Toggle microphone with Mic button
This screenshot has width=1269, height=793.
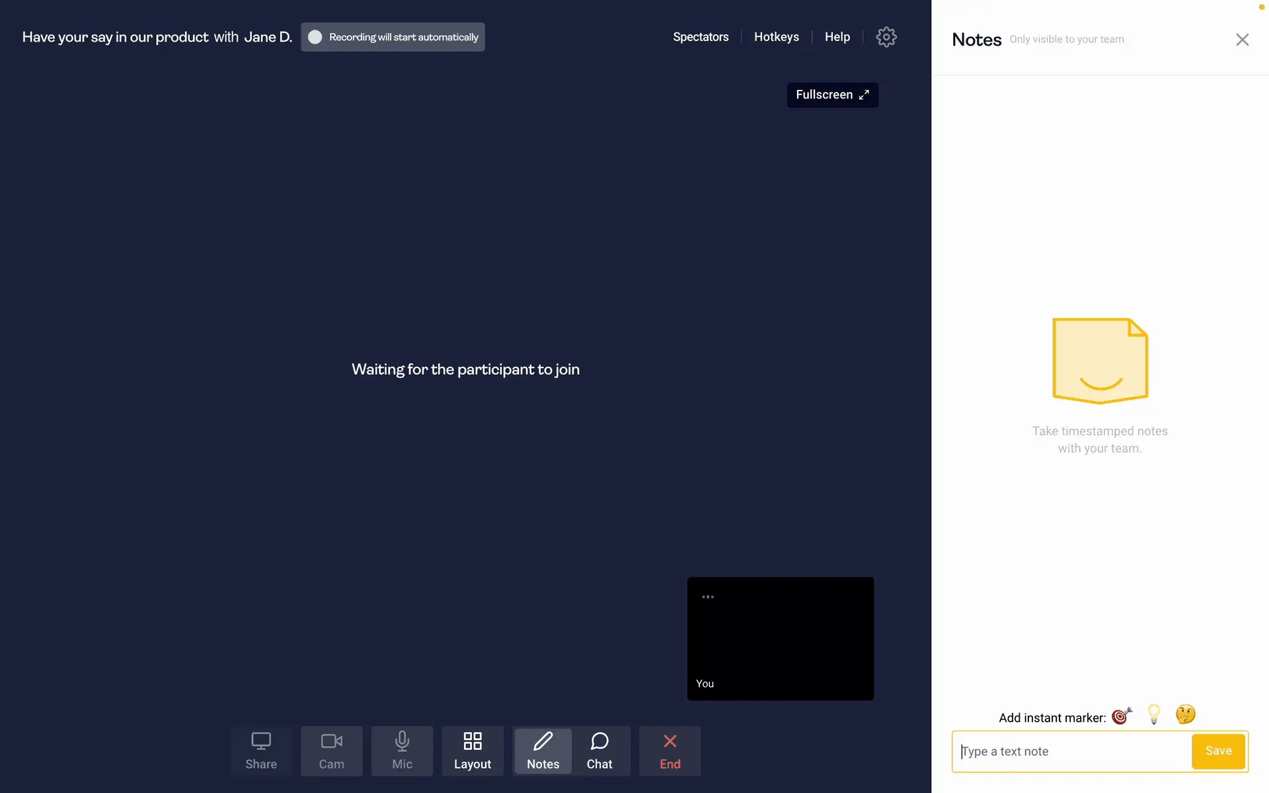[402, 751]
